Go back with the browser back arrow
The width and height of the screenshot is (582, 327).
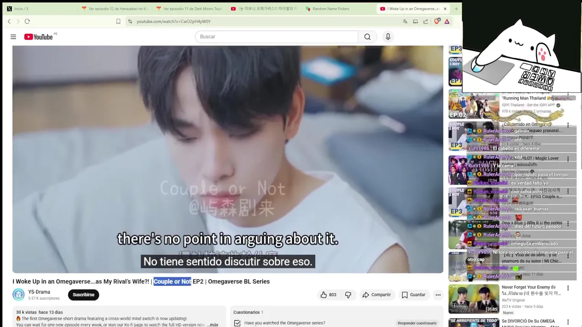click(9, 21)
